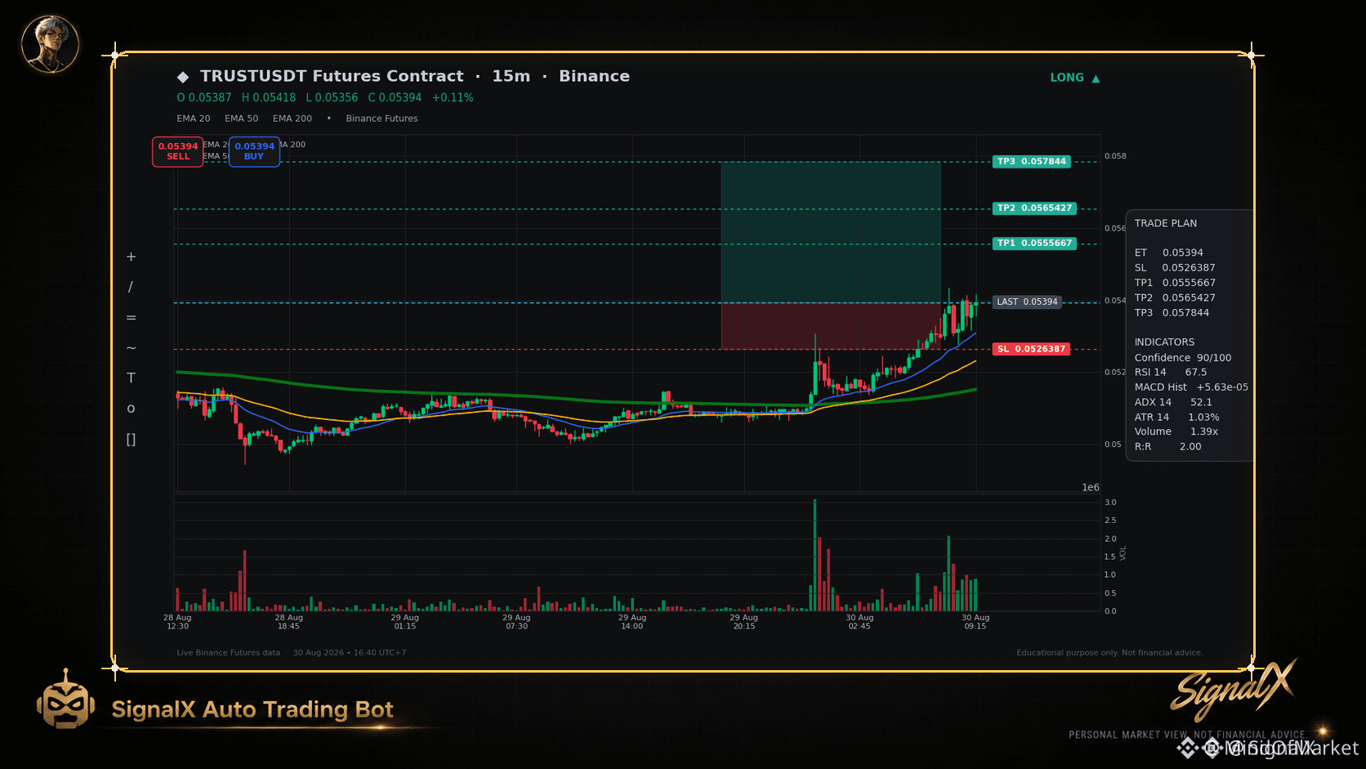The height and width of the screenshot is (769, 1366).
Task: Select the trend line slash tool
Action: click(131, 287)
